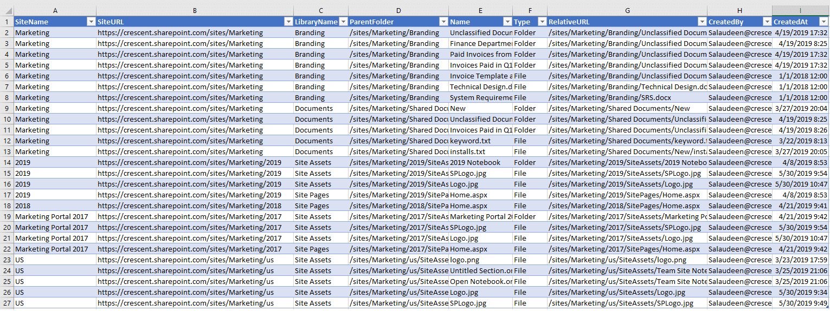Click the '4/19/2019 8:26' date cell
Viewport: 830px width, 311px height.
(801, 130)
